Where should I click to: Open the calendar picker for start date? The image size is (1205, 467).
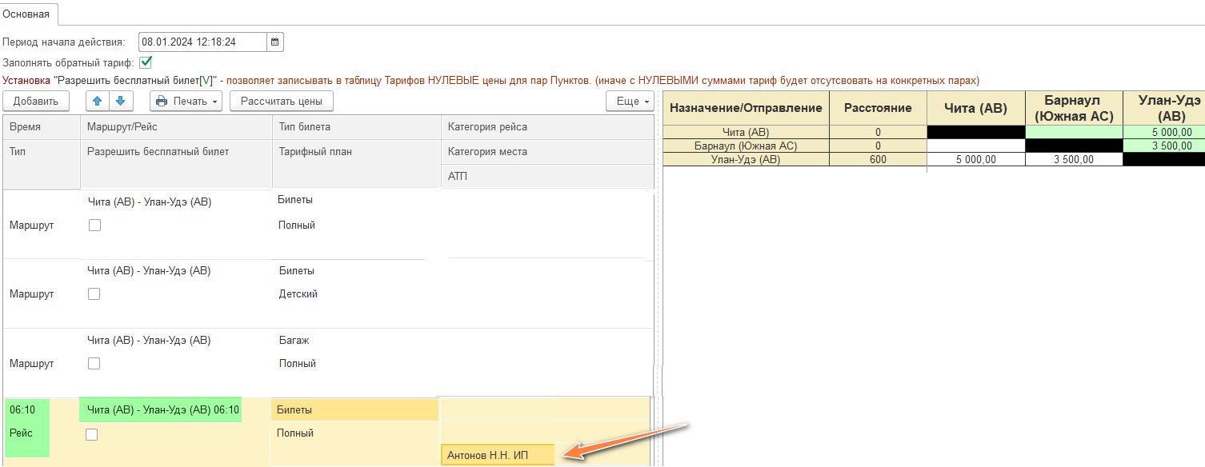275,42
